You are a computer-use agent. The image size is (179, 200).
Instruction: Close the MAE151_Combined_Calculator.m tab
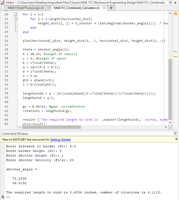[x=104, y=8]
